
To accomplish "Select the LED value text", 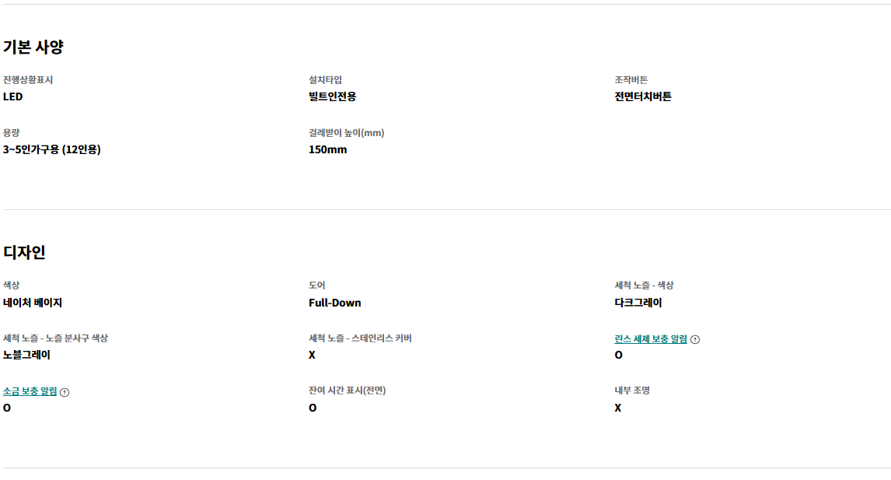I will tap(12, 96).
